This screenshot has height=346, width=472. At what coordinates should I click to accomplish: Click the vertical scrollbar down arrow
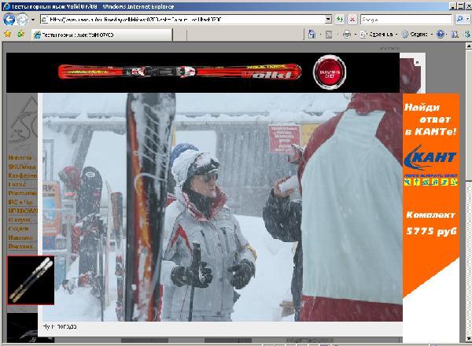[469, 339]
